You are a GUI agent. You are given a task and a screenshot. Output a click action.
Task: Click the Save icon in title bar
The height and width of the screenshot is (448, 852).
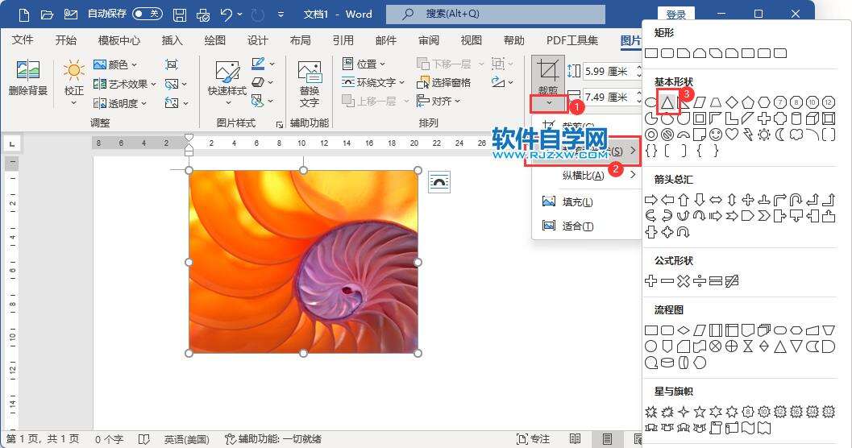point(180,15)
